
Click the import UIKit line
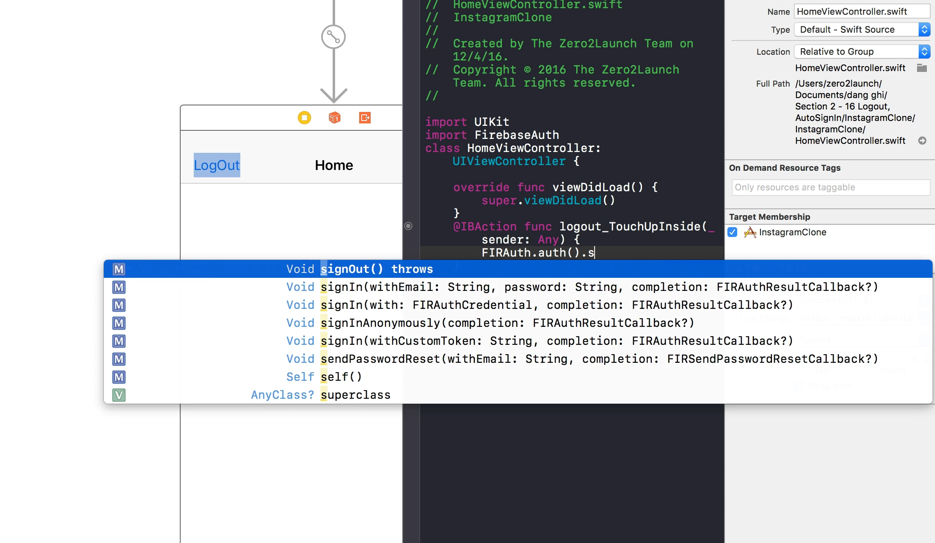(x=467, y=122)
